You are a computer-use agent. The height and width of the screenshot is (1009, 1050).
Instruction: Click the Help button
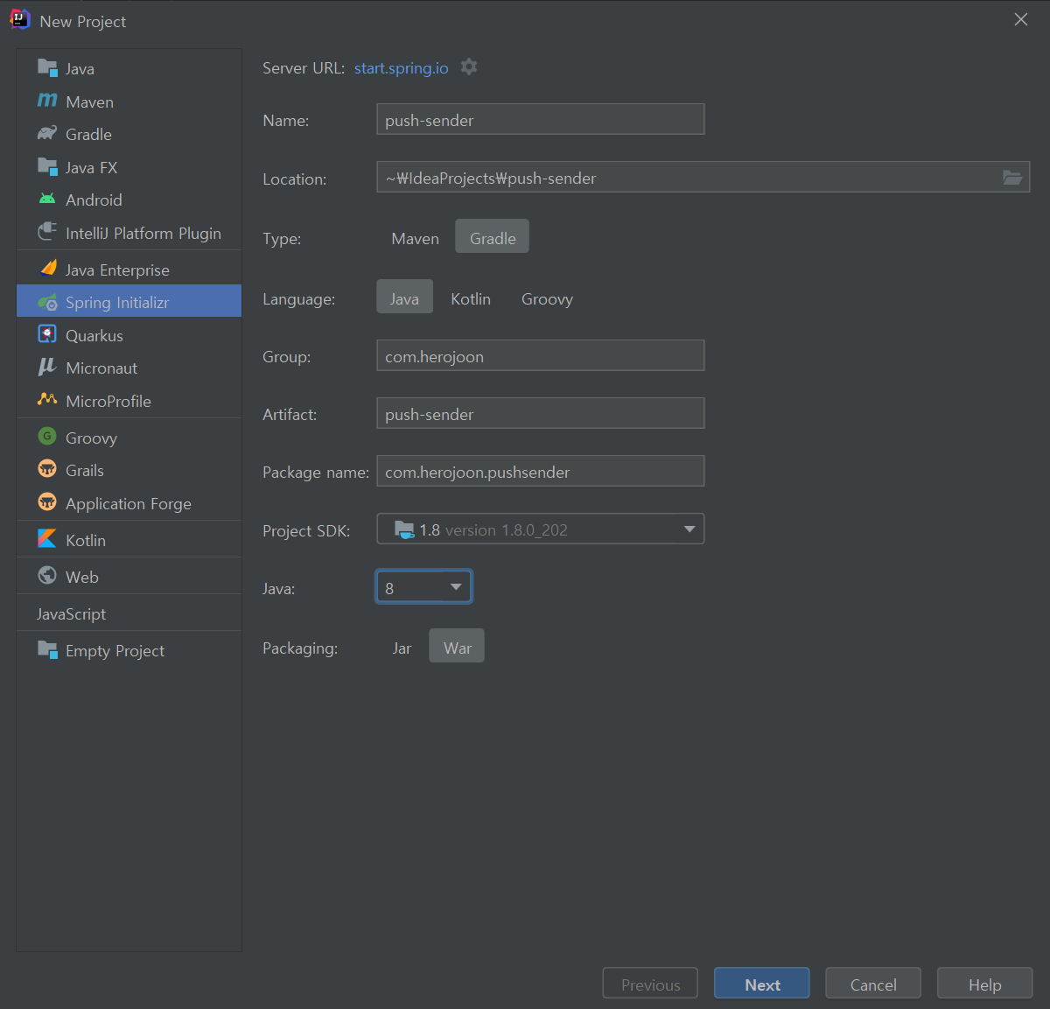(x=985, y=984)
